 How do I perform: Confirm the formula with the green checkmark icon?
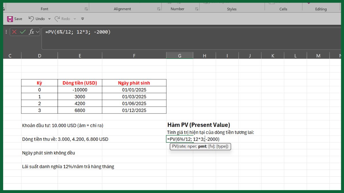pos(23,32)
